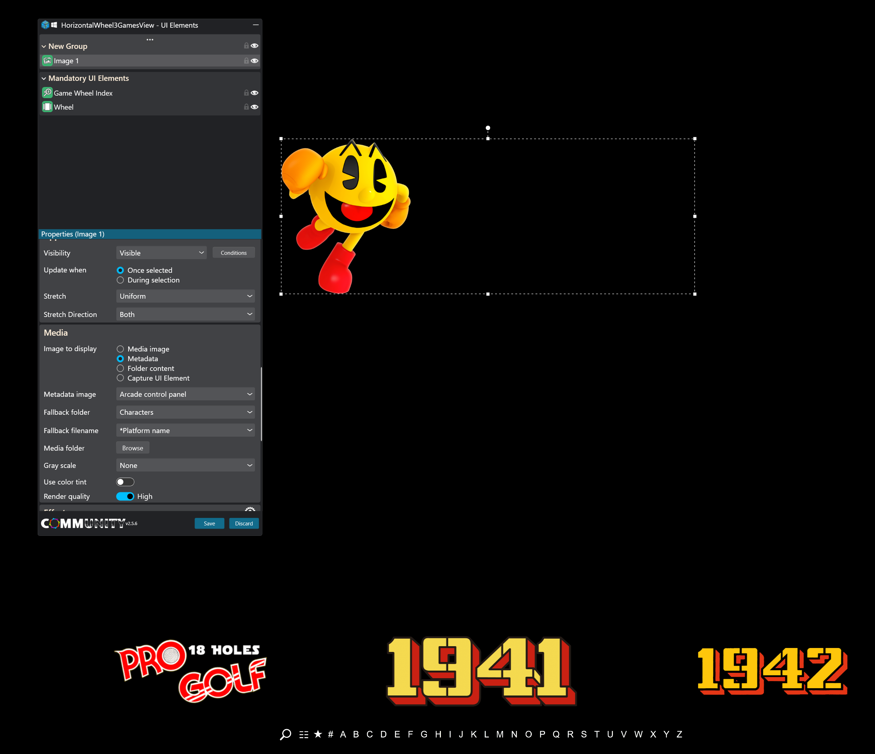Hide the Game Wheel Index element
Image resolution: width=875 pixels, height=754 pixels.
(x=255, y=93)
